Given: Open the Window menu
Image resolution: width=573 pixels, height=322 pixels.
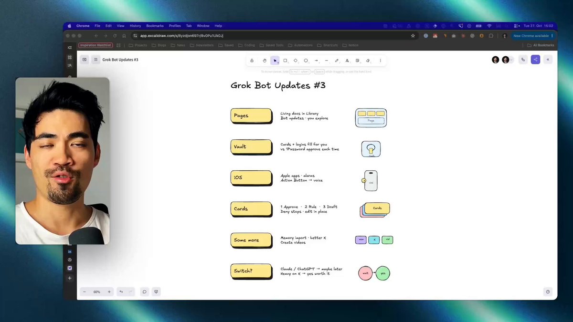Looking at the screenshot, I should 203,26.
